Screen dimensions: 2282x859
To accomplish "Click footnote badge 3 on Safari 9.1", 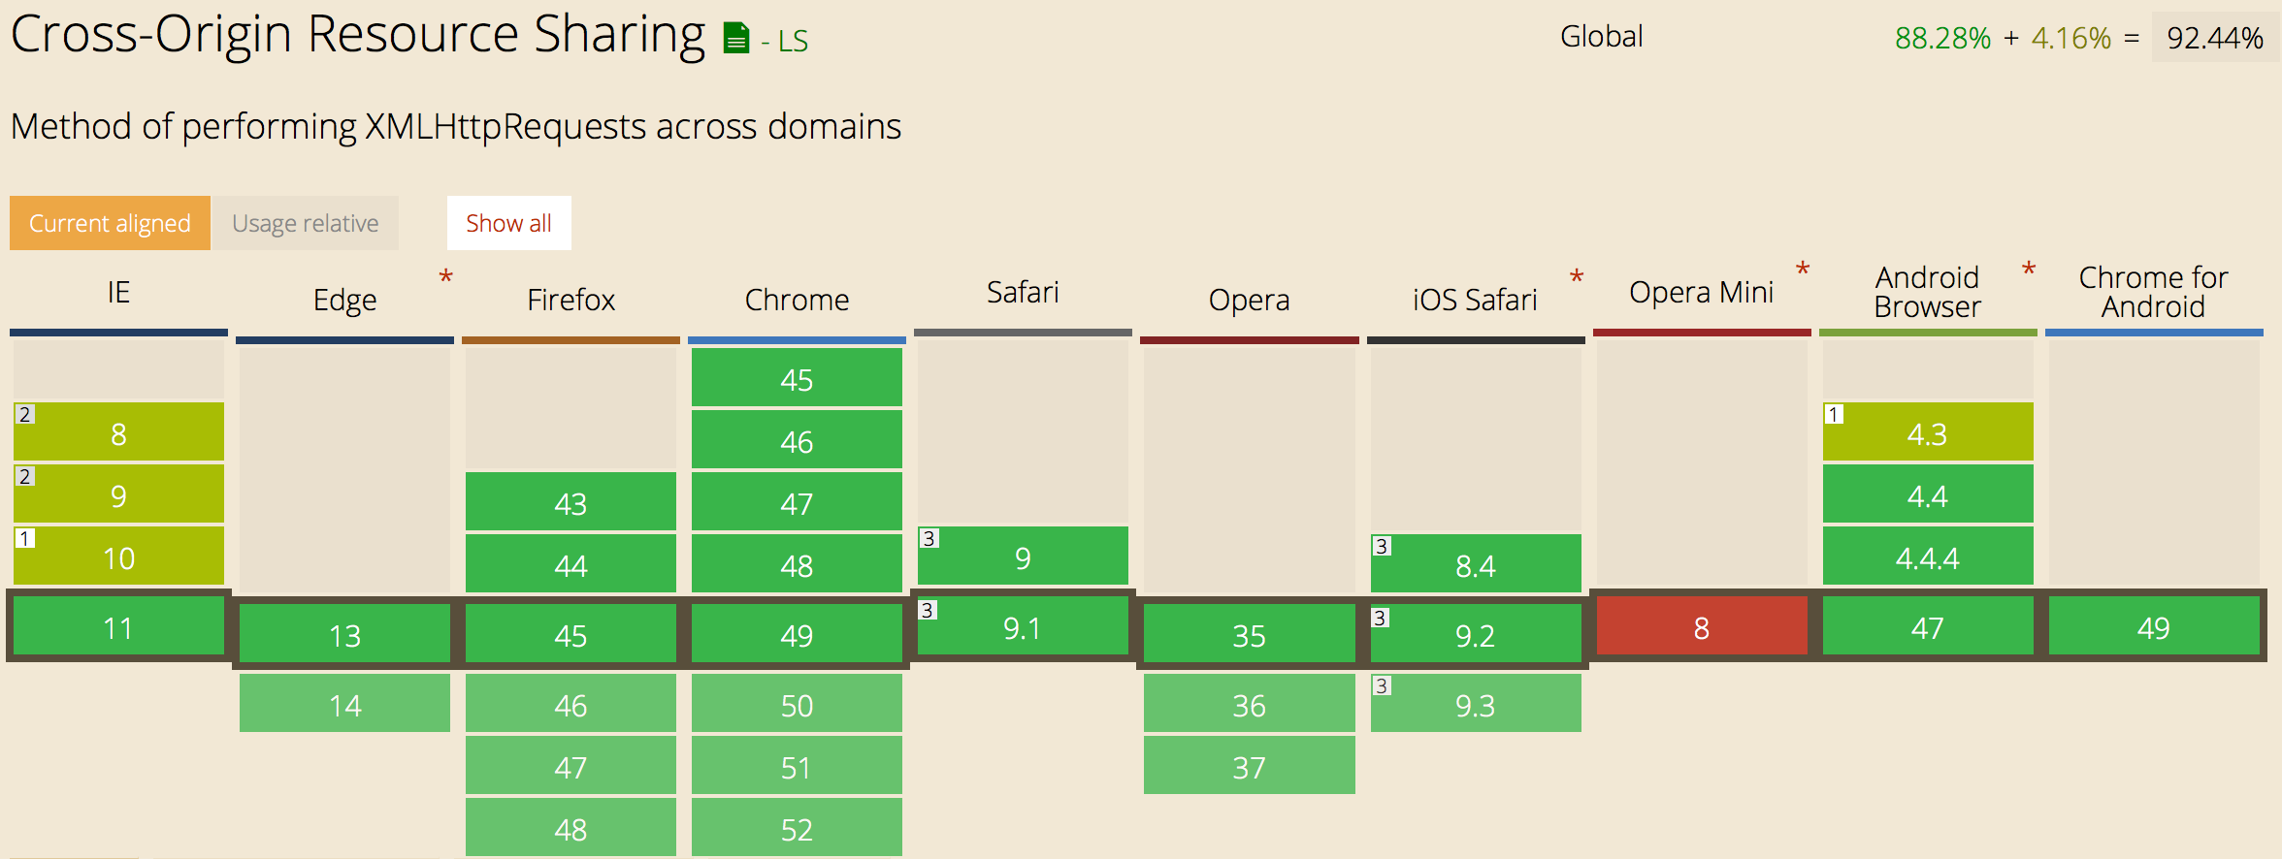I will pyautogui.click(x=928, y=608).
